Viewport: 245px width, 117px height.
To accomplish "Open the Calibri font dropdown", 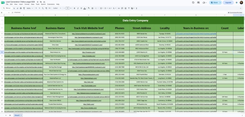I will point(57,8).
